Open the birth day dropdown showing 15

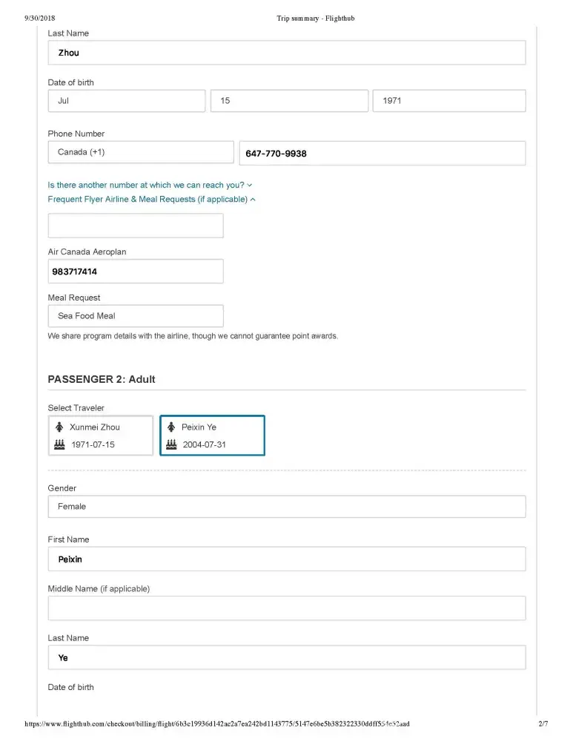(x=289, y=101)
